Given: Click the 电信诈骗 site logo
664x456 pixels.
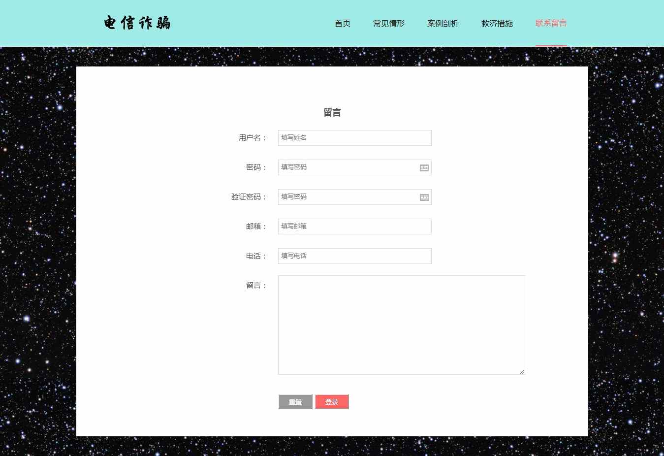Looking at the screenshot, I should (137, 23).
